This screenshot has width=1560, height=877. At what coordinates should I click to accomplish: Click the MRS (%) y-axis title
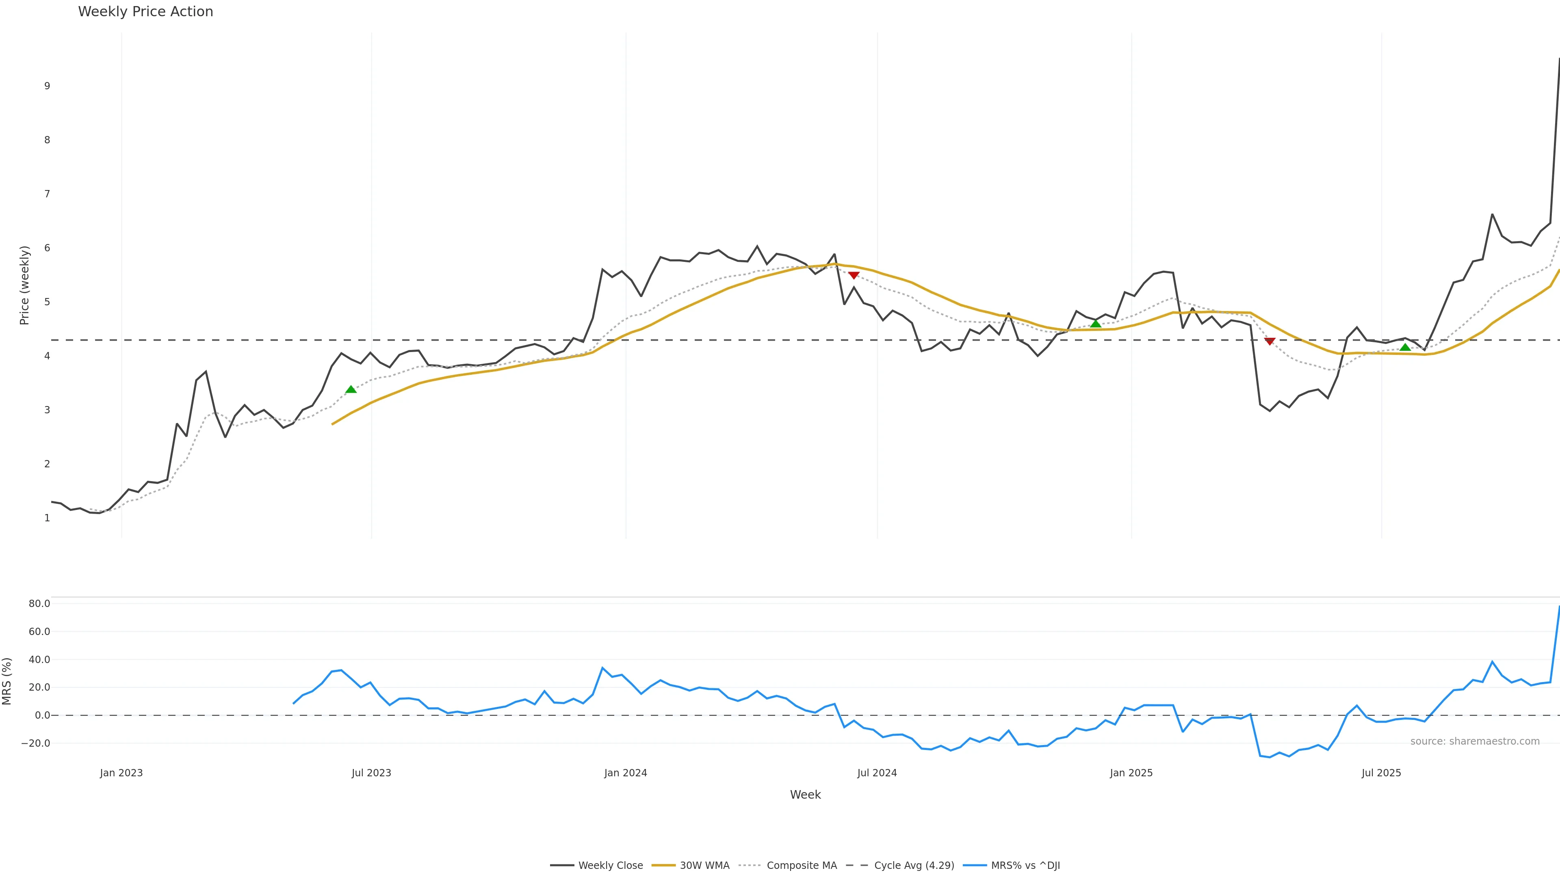[x=6, y=681]
